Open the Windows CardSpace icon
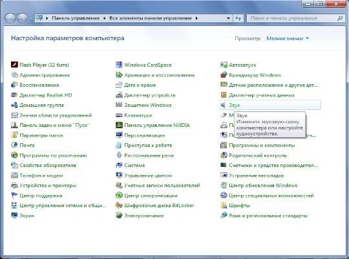 pos(119,65)
